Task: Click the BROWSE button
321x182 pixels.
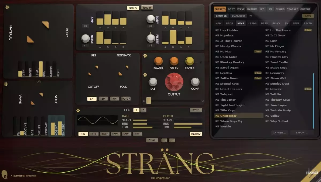Action: point(221,16)
